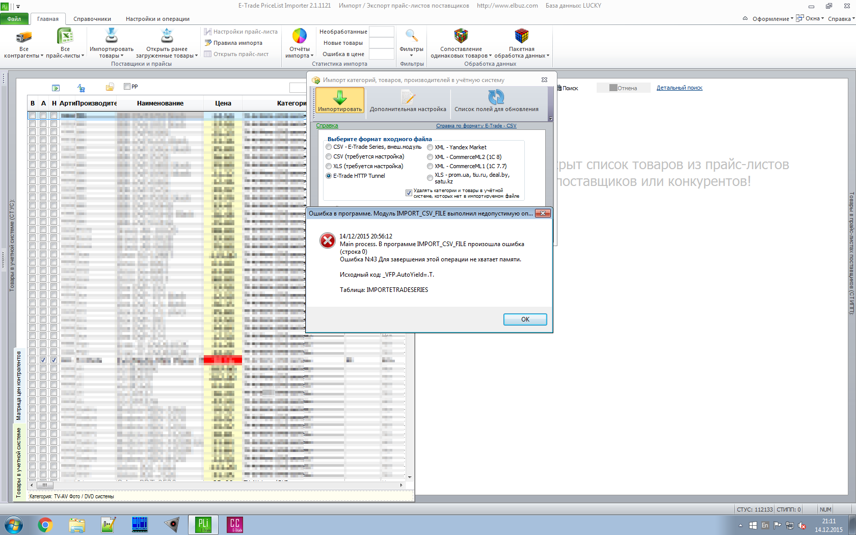Switch to Настройки и операции tab

click(158, 19)
